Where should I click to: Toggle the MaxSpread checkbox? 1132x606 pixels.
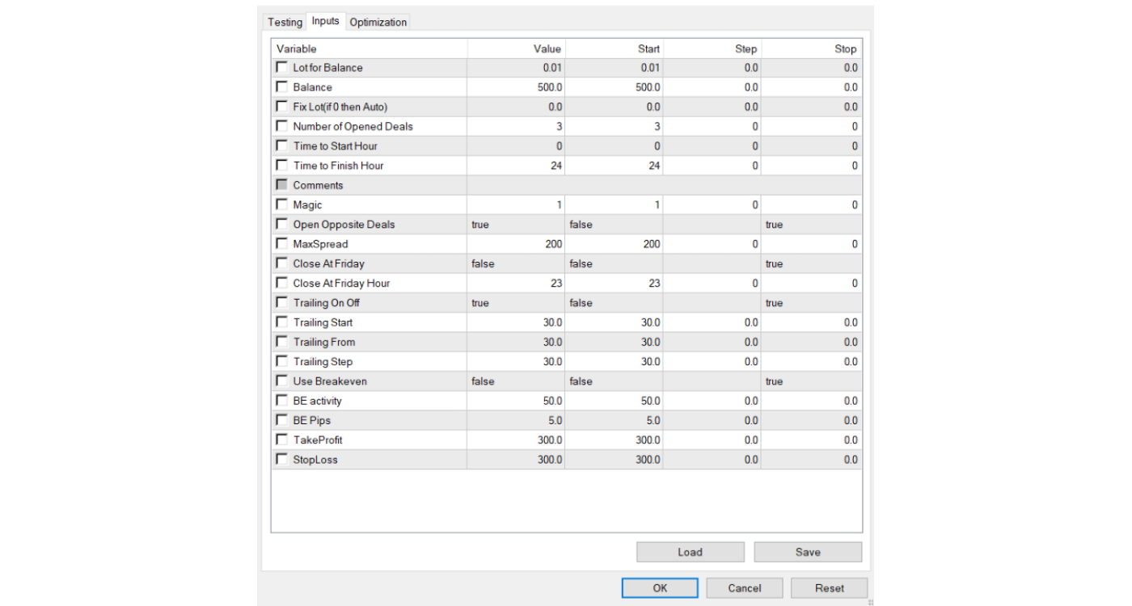[281, 244]
